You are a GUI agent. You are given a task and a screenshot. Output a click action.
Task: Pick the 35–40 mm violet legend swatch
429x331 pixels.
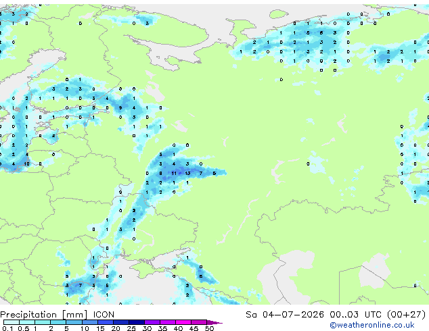pos(167,322)
